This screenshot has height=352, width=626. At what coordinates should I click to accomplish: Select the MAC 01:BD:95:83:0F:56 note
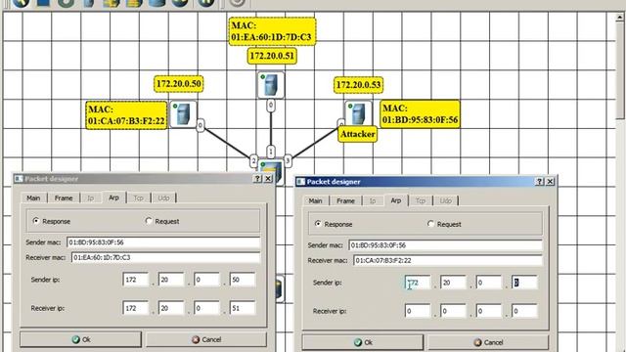coord(420,114)
